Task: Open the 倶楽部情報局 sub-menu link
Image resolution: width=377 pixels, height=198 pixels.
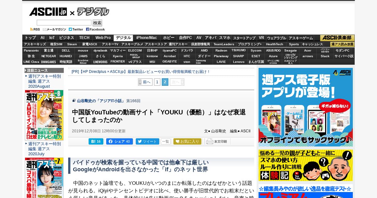Action: (200, 44)
